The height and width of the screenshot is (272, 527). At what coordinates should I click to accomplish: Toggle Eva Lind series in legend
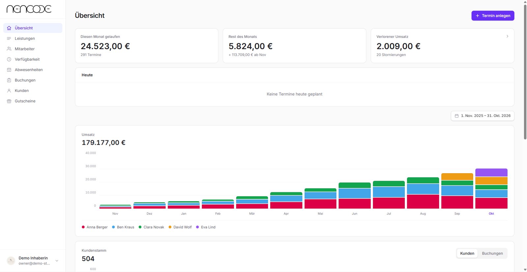pyautogui.click(x=206, y=227)
